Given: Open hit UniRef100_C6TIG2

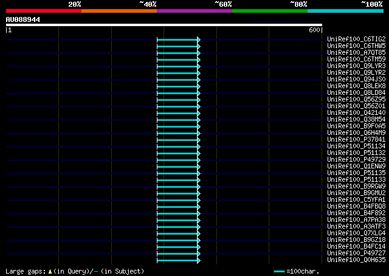Looking at the screenshot, I should click(356, 40).
